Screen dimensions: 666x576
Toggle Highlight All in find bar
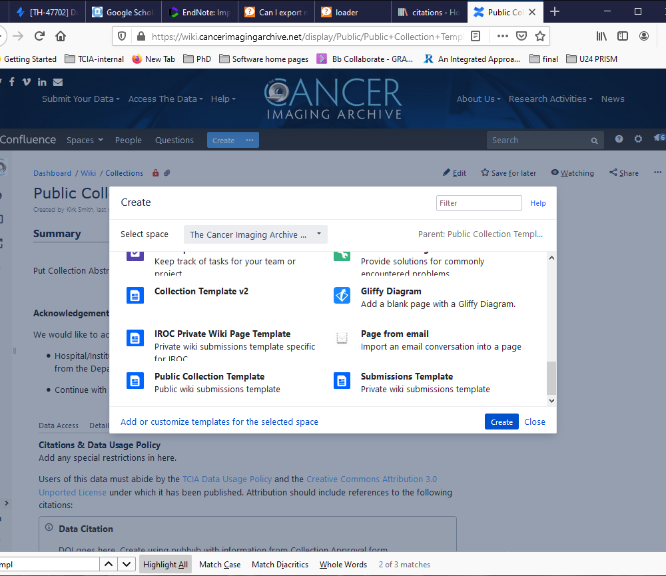[165, 564]
